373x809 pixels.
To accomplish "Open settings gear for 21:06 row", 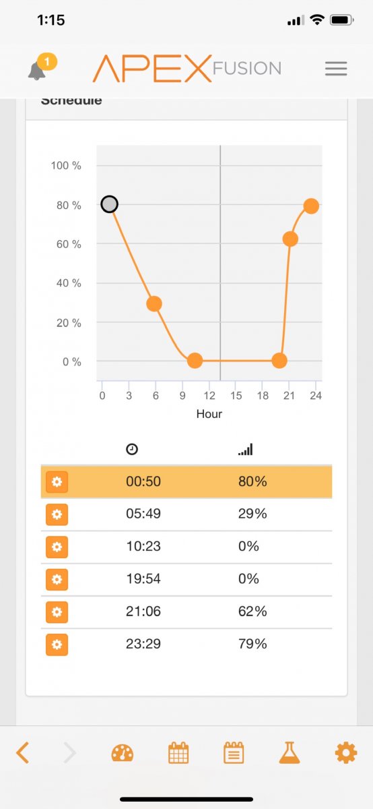I will click(57, 611).
